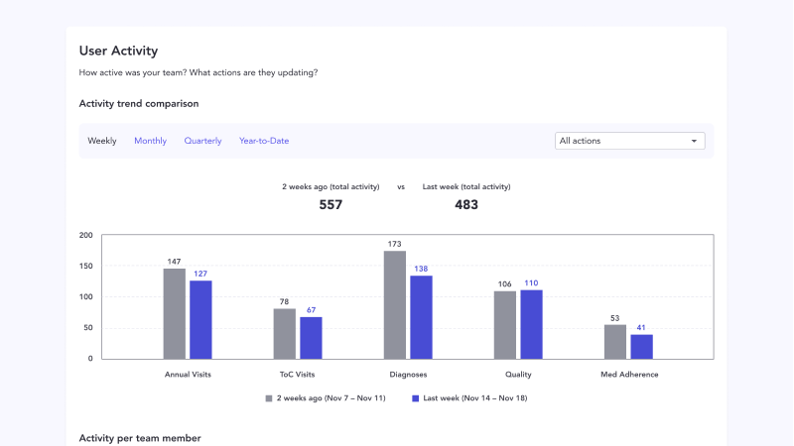
Task: Switch to the Quarterly view
Action: click(x=202, y=141)
